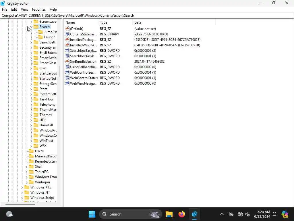Sort values by the Type column
This screenshot has width=294, height=221.
115,22
